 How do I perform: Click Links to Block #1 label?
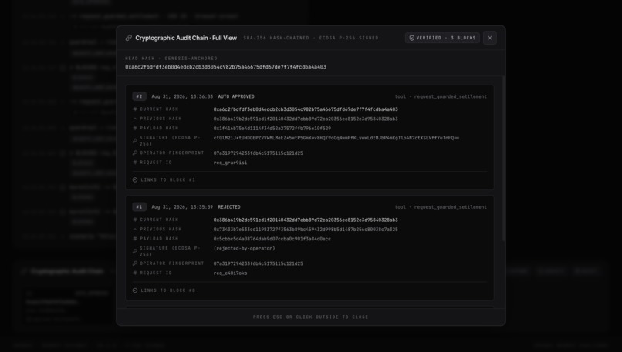click(167, 179)
